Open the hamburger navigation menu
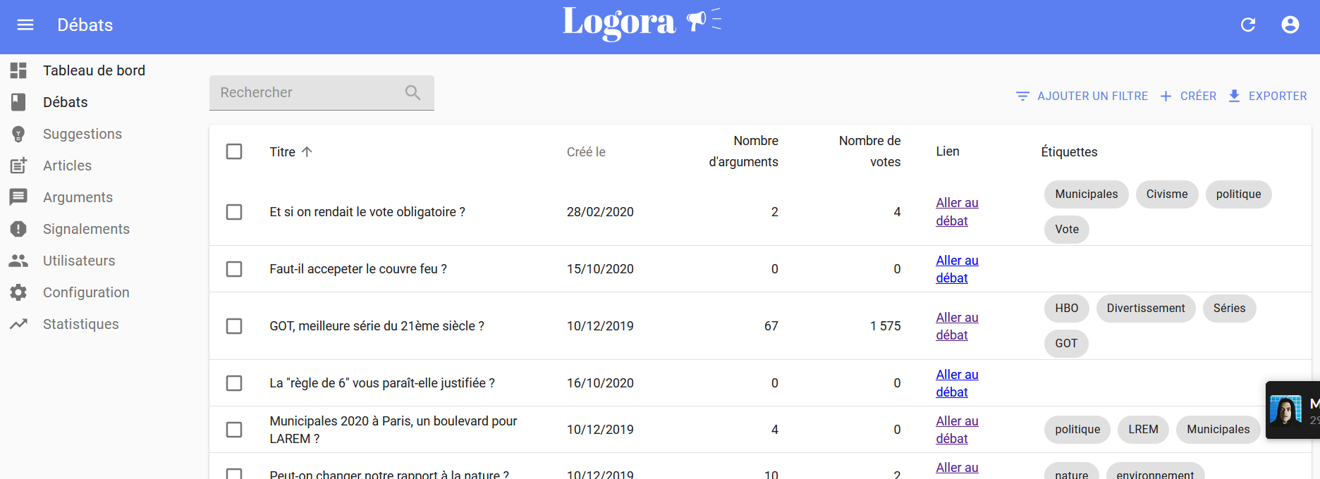Viewport: 1320px width, 479px height. 25,25
